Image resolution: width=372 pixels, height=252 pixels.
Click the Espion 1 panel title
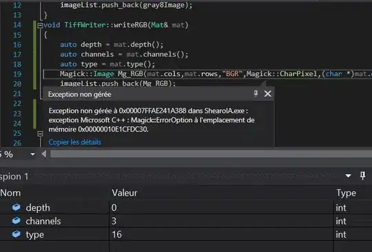click(x=14, y=176)
